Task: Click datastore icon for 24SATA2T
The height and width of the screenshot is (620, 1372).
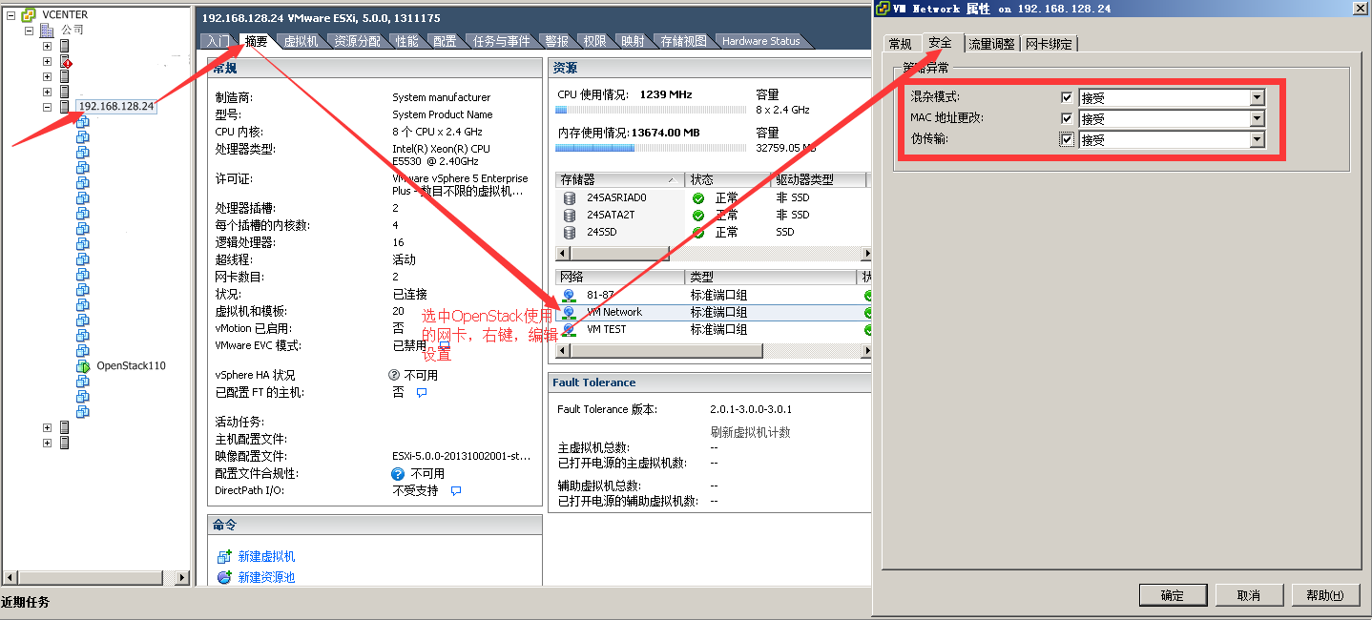Action: (570, 215)
